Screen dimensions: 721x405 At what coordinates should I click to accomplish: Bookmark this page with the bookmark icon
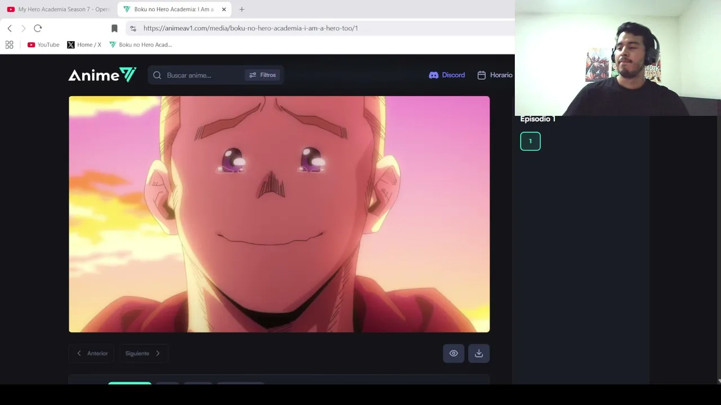114,28
